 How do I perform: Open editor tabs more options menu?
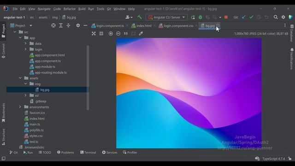(x=285, y=25)
